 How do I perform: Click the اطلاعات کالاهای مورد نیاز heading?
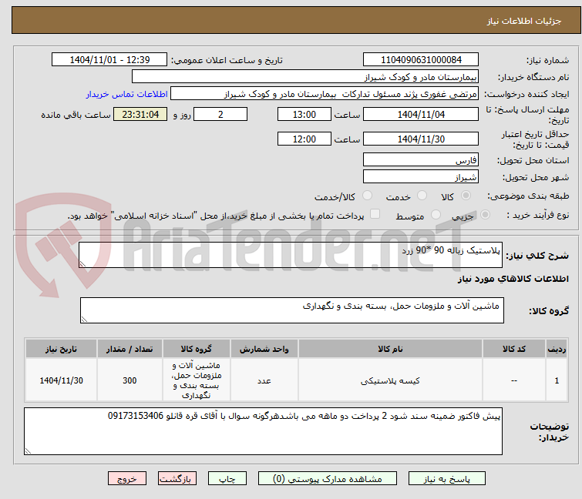coord(513,279)
